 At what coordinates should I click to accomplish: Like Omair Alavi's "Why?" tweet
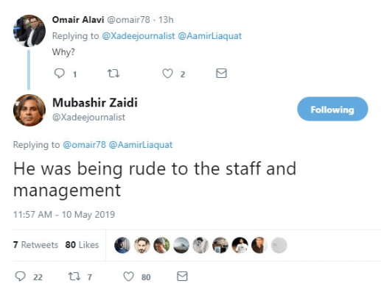[167, 74]
